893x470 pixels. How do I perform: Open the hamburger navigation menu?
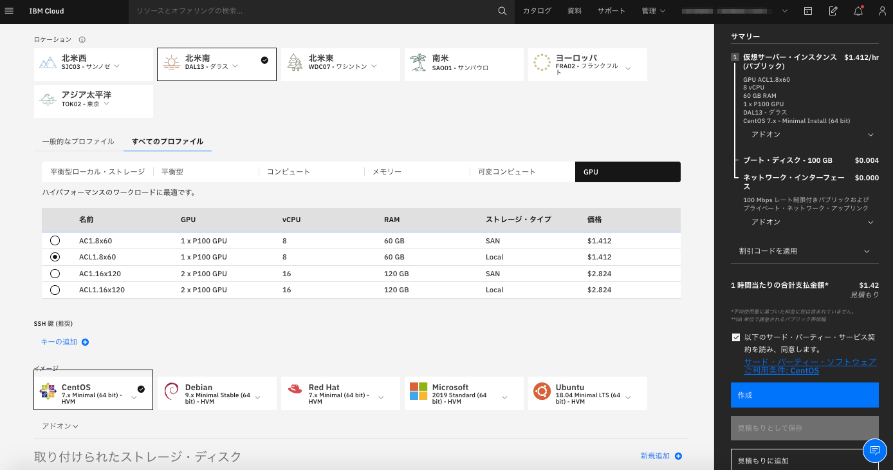point(9,11)
